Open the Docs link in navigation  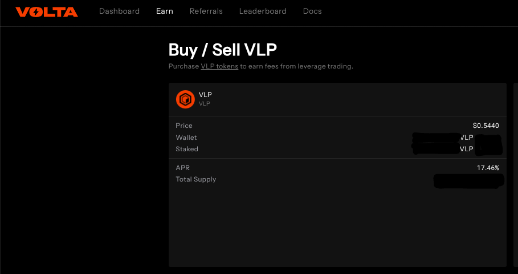312,11
